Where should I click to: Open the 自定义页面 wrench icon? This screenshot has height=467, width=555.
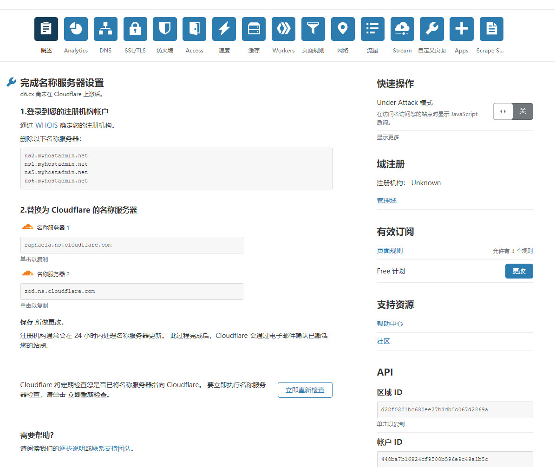(432, 29)
